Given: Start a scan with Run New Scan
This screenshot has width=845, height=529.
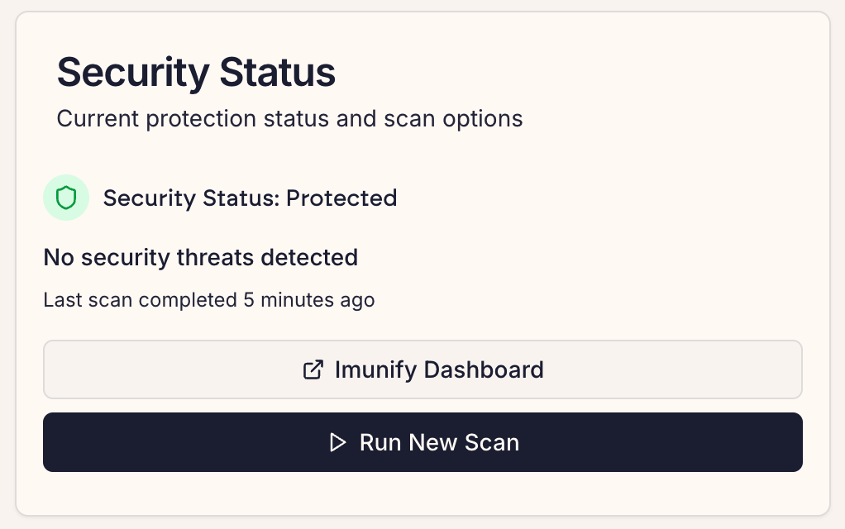Looking at the screenshot, I should 422,442.
